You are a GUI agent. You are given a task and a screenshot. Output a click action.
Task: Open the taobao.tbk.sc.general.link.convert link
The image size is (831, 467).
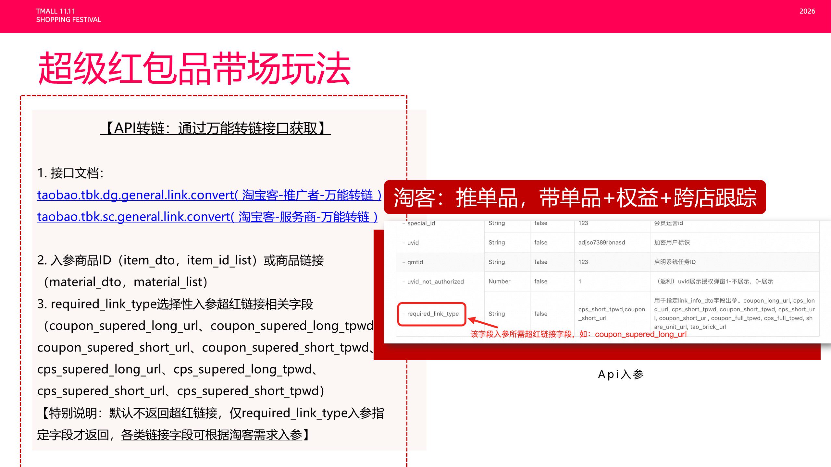[207, 217]
